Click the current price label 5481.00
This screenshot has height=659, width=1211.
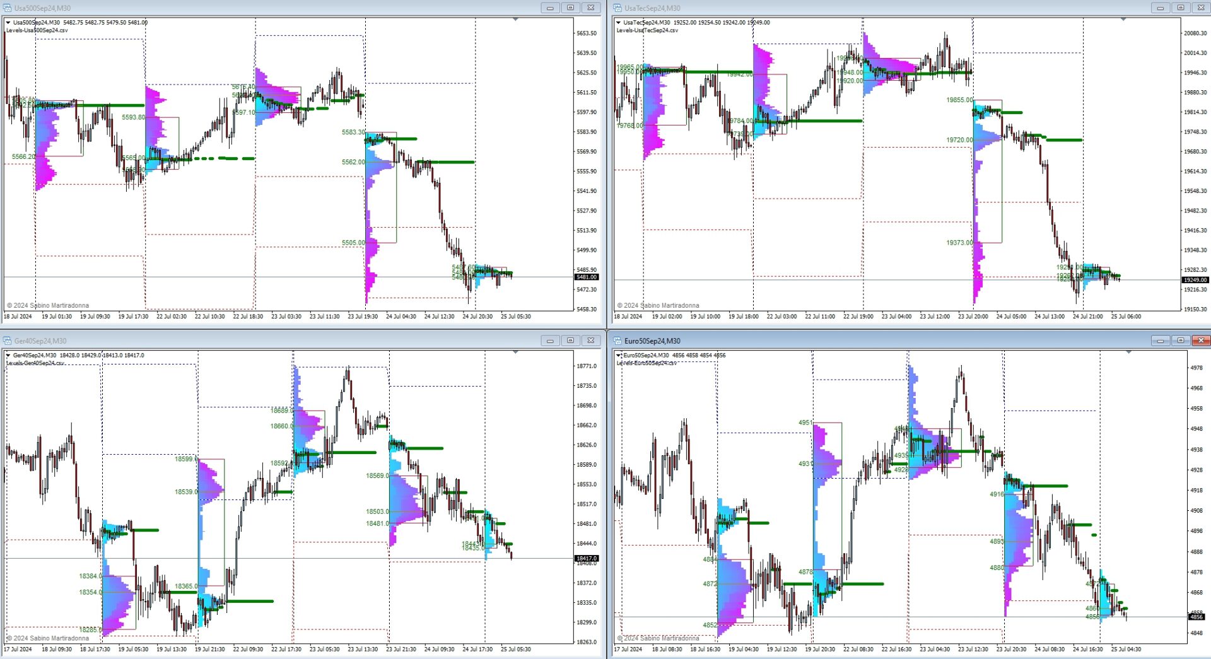[x=586, y=277]
